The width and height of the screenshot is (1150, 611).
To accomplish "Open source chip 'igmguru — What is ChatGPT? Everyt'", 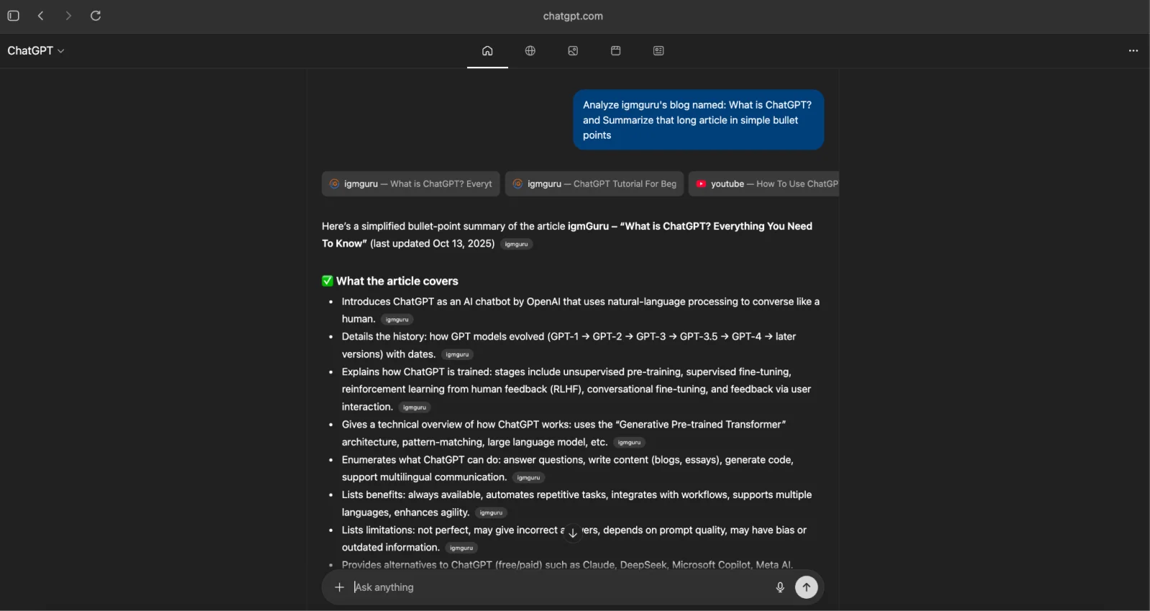I will click(x=411, y=184).
